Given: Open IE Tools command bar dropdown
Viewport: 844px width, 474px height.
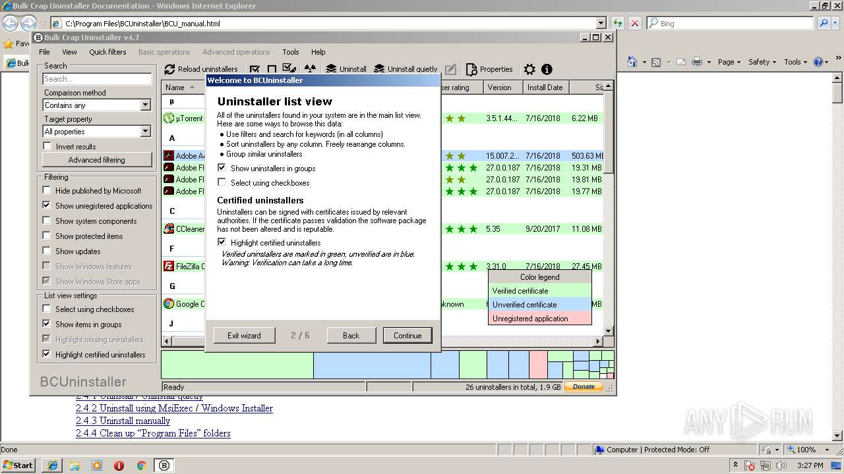Looking at the screenshot, I should [x=796, y=62].
